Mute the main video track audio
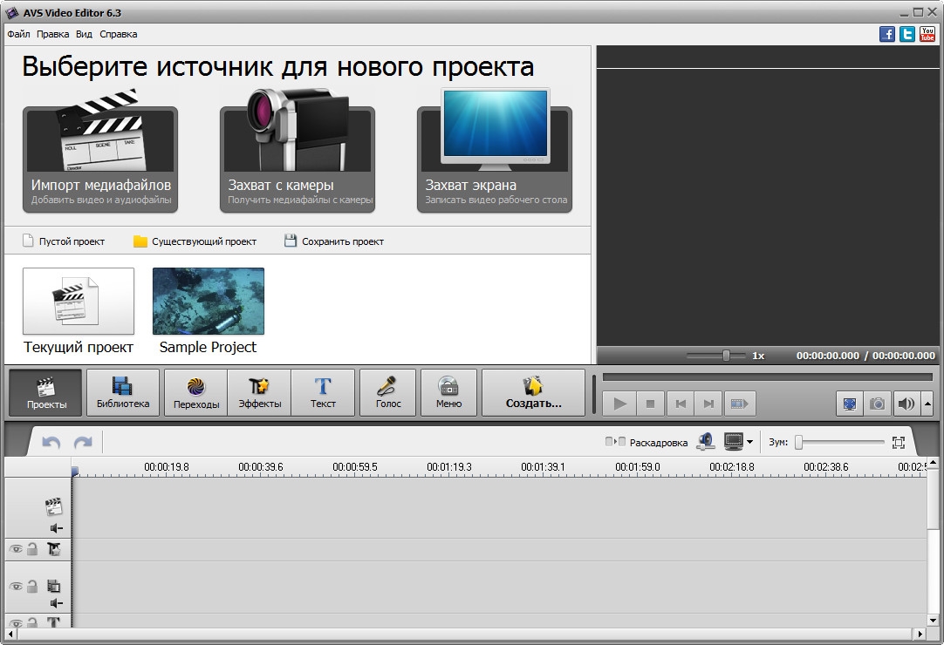The height and width of the screenshot is (645, 944). point(57,528)
